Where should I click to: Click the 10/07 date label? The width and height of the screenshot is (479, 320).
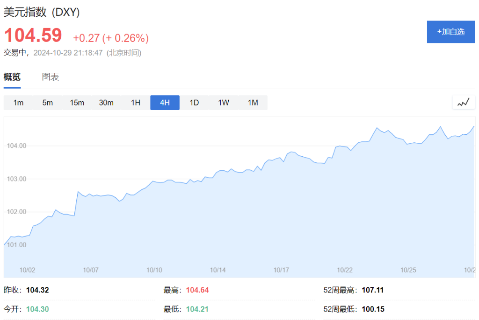(x=91, y=270)
